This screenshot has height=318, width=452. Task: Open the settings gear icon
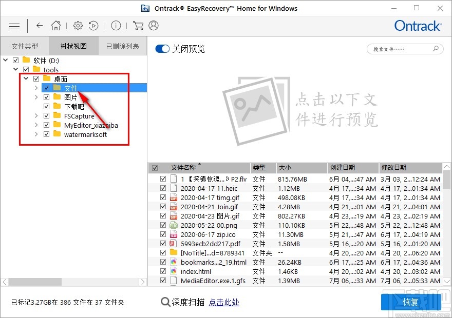(78, 25)
